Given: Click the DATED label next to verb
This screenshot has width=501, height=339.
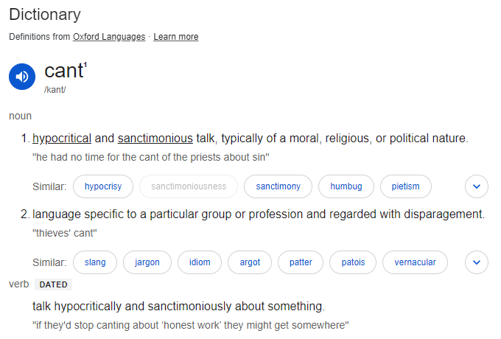Looking at the screenshot, I should [x=53, y=284].
